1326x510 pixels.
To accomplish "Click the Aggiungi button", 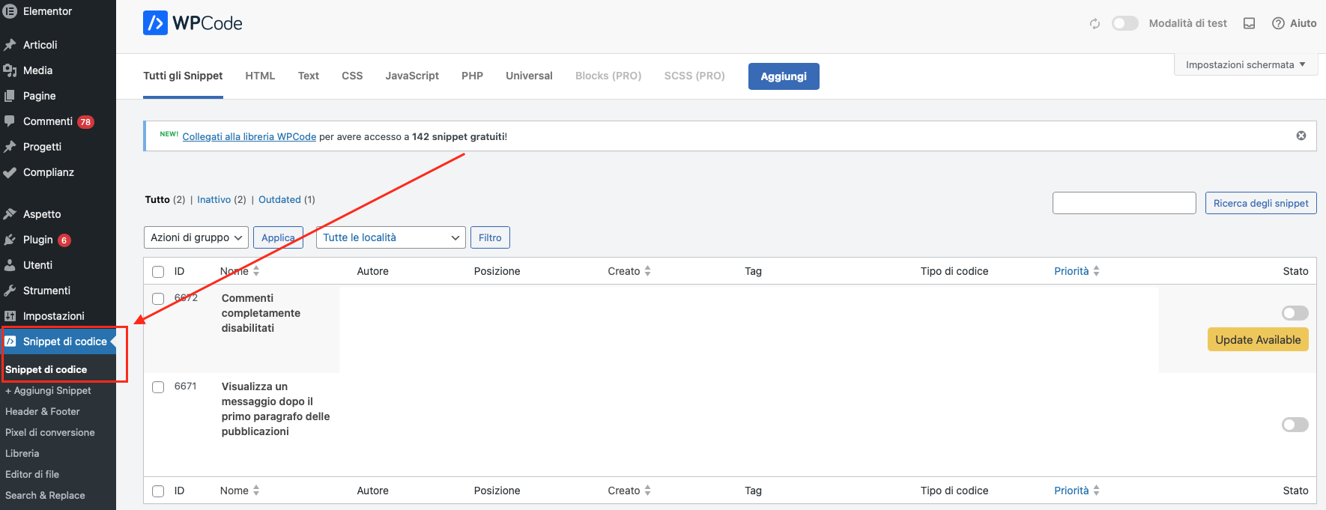I will coord(783,76).
